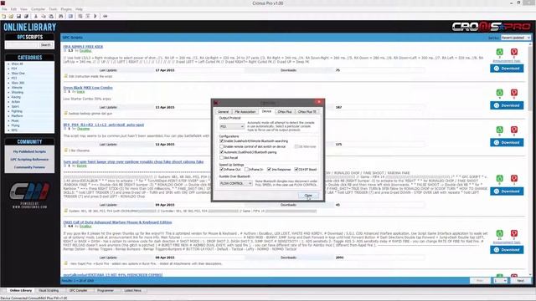536x301 pixels.
Task: Click the Find binoculars toolbar icon
Action: [61, 16]
